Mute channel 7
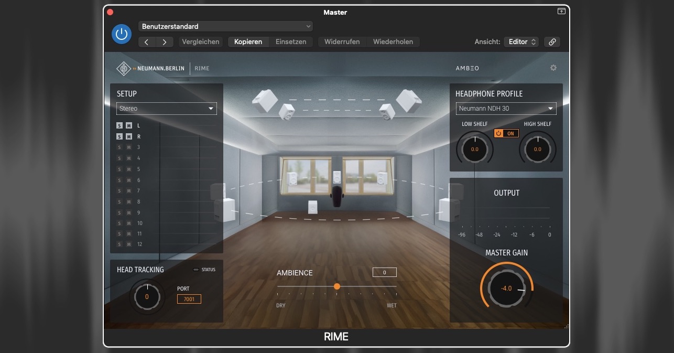The height and width of the screenshot is (353, 674). pyautogui.click(x=129, y=191)
